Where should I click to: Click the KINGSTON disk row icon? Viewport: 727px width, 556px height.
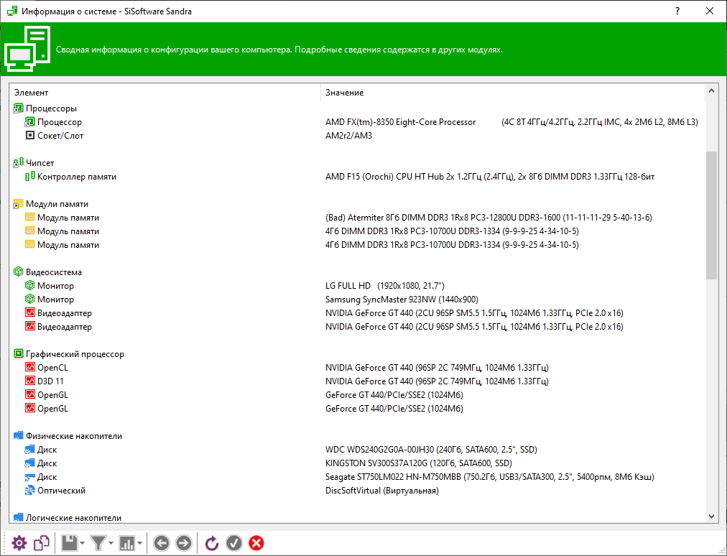[29, 463]
